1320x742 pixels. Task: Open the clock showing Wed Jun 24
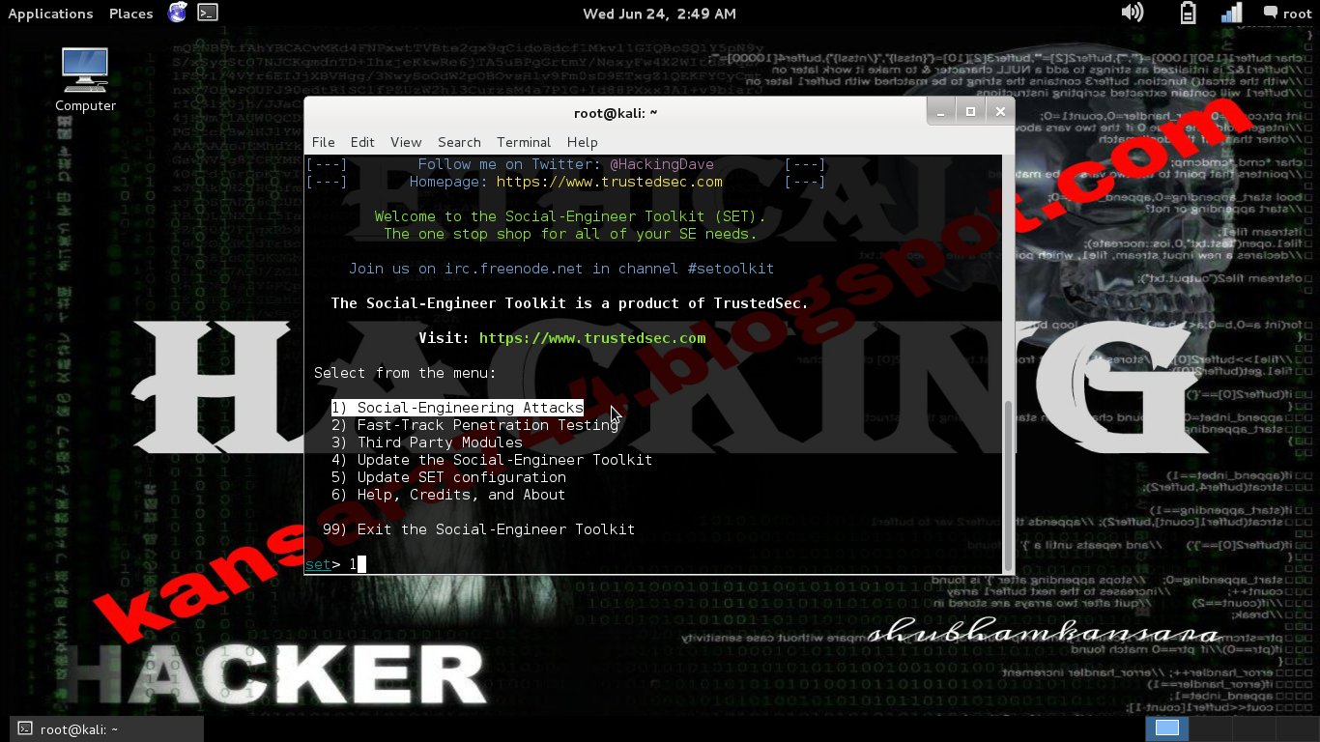[659, 14]
